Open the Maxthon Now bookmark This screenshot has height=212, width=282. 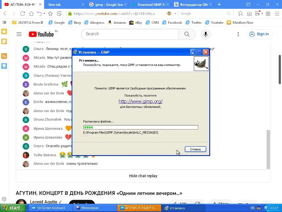click(x=240, y=23)
